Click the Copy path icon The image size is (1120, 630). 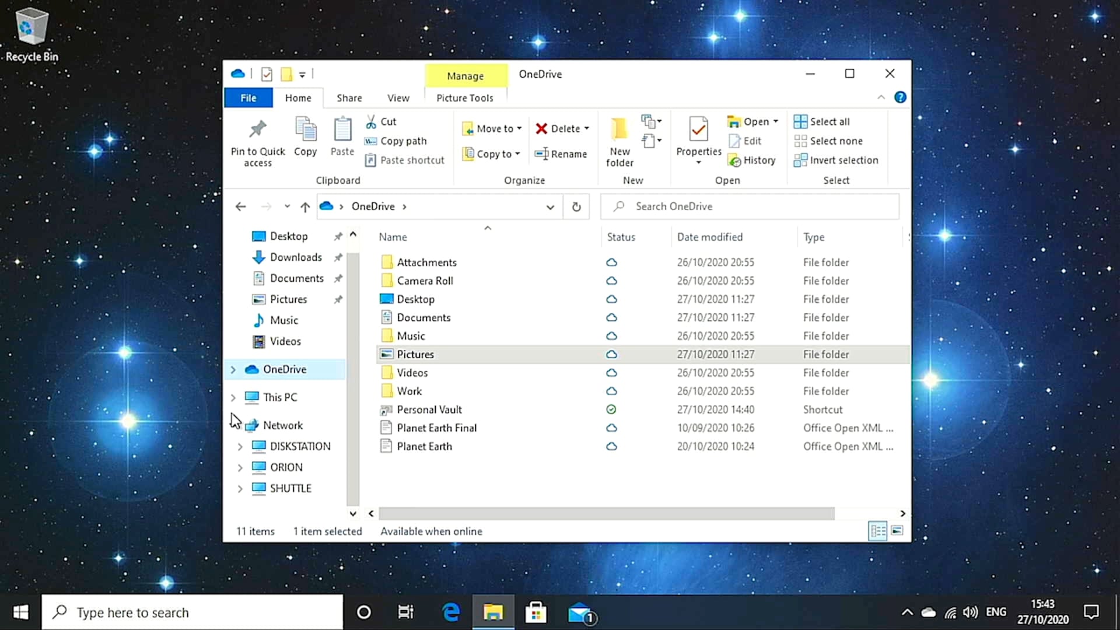pyautogui.click(x=370, y=141)
